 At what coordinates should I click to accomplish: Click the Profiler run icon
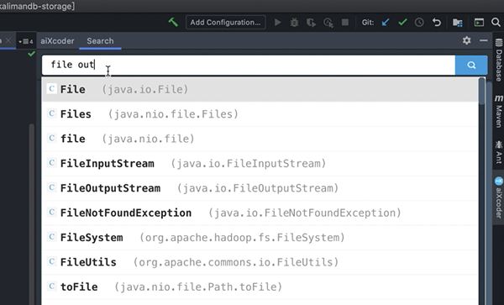pyautogui.click(x=328, y=23)
